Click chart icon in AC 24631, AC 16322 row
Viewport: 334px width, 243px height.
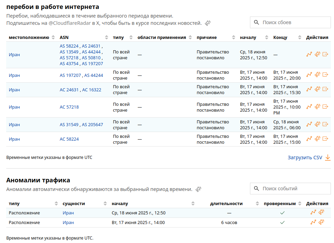[x=309, y=89]
